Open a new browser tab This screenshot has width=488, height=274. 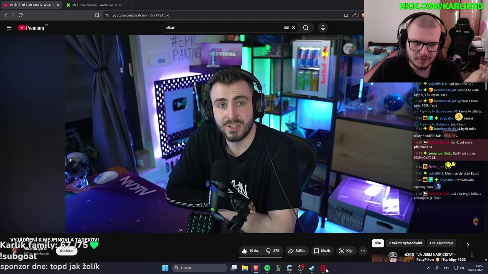tap(130, 5)
